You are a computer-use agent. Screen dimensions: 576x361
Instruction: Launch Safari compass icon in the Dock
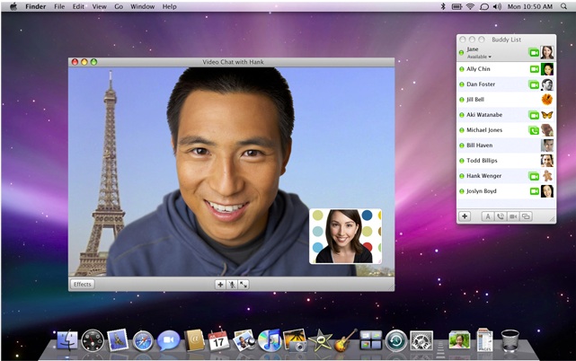(143, 341)
